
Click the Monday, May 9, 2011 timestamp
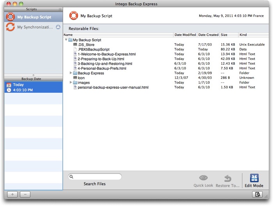click(231, 16)
